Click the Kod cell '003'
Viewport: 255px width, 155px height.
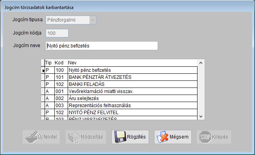point(61,106)
